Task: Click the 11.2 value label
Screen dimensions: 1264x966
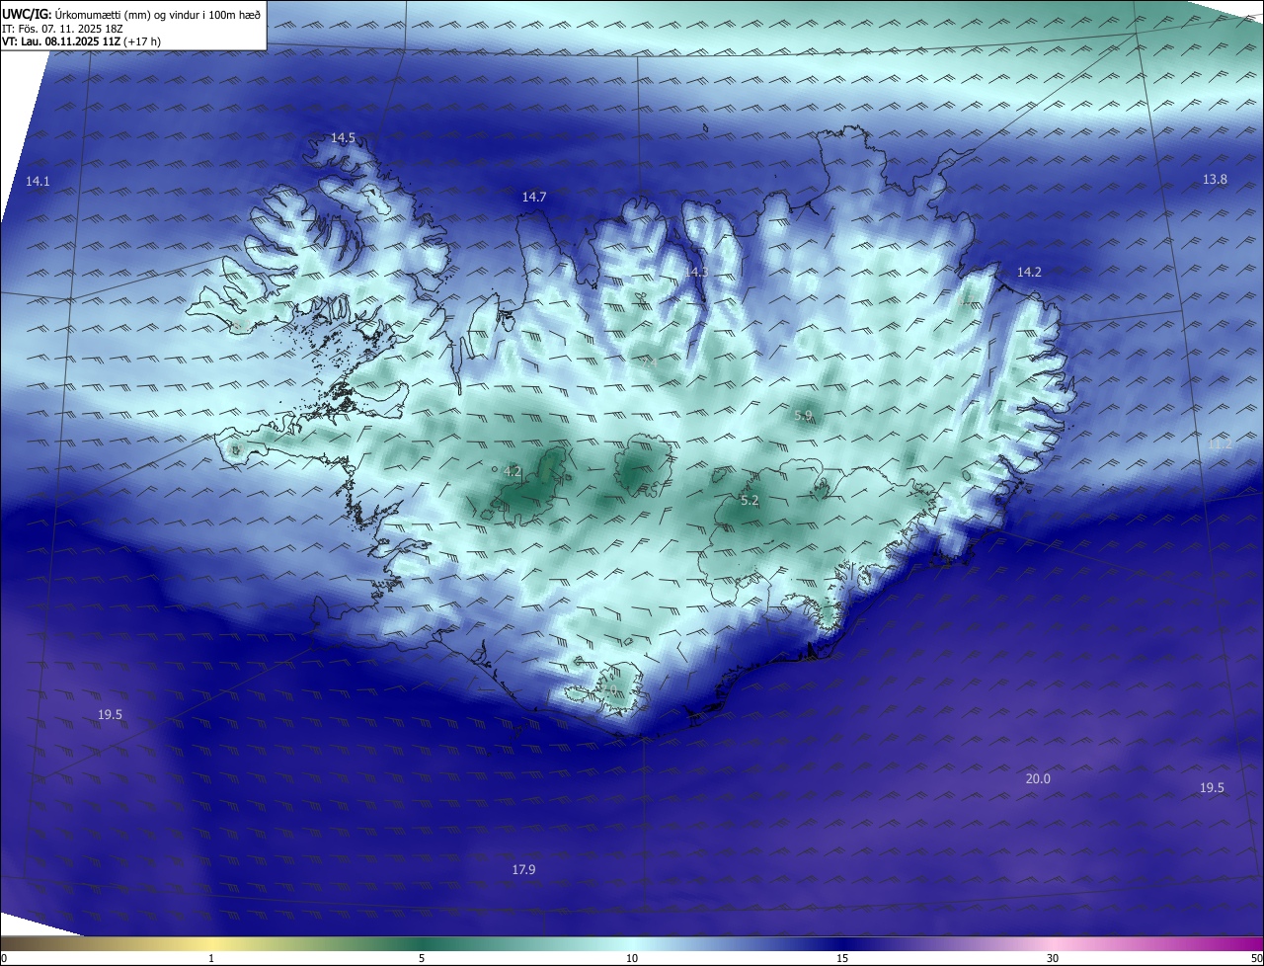Action: [x=1221, y=443]
